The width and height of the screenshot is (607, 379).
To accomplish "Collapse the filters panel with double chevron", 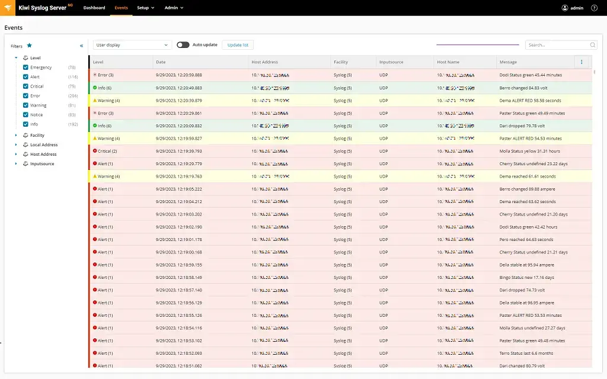I will (81, 46).
